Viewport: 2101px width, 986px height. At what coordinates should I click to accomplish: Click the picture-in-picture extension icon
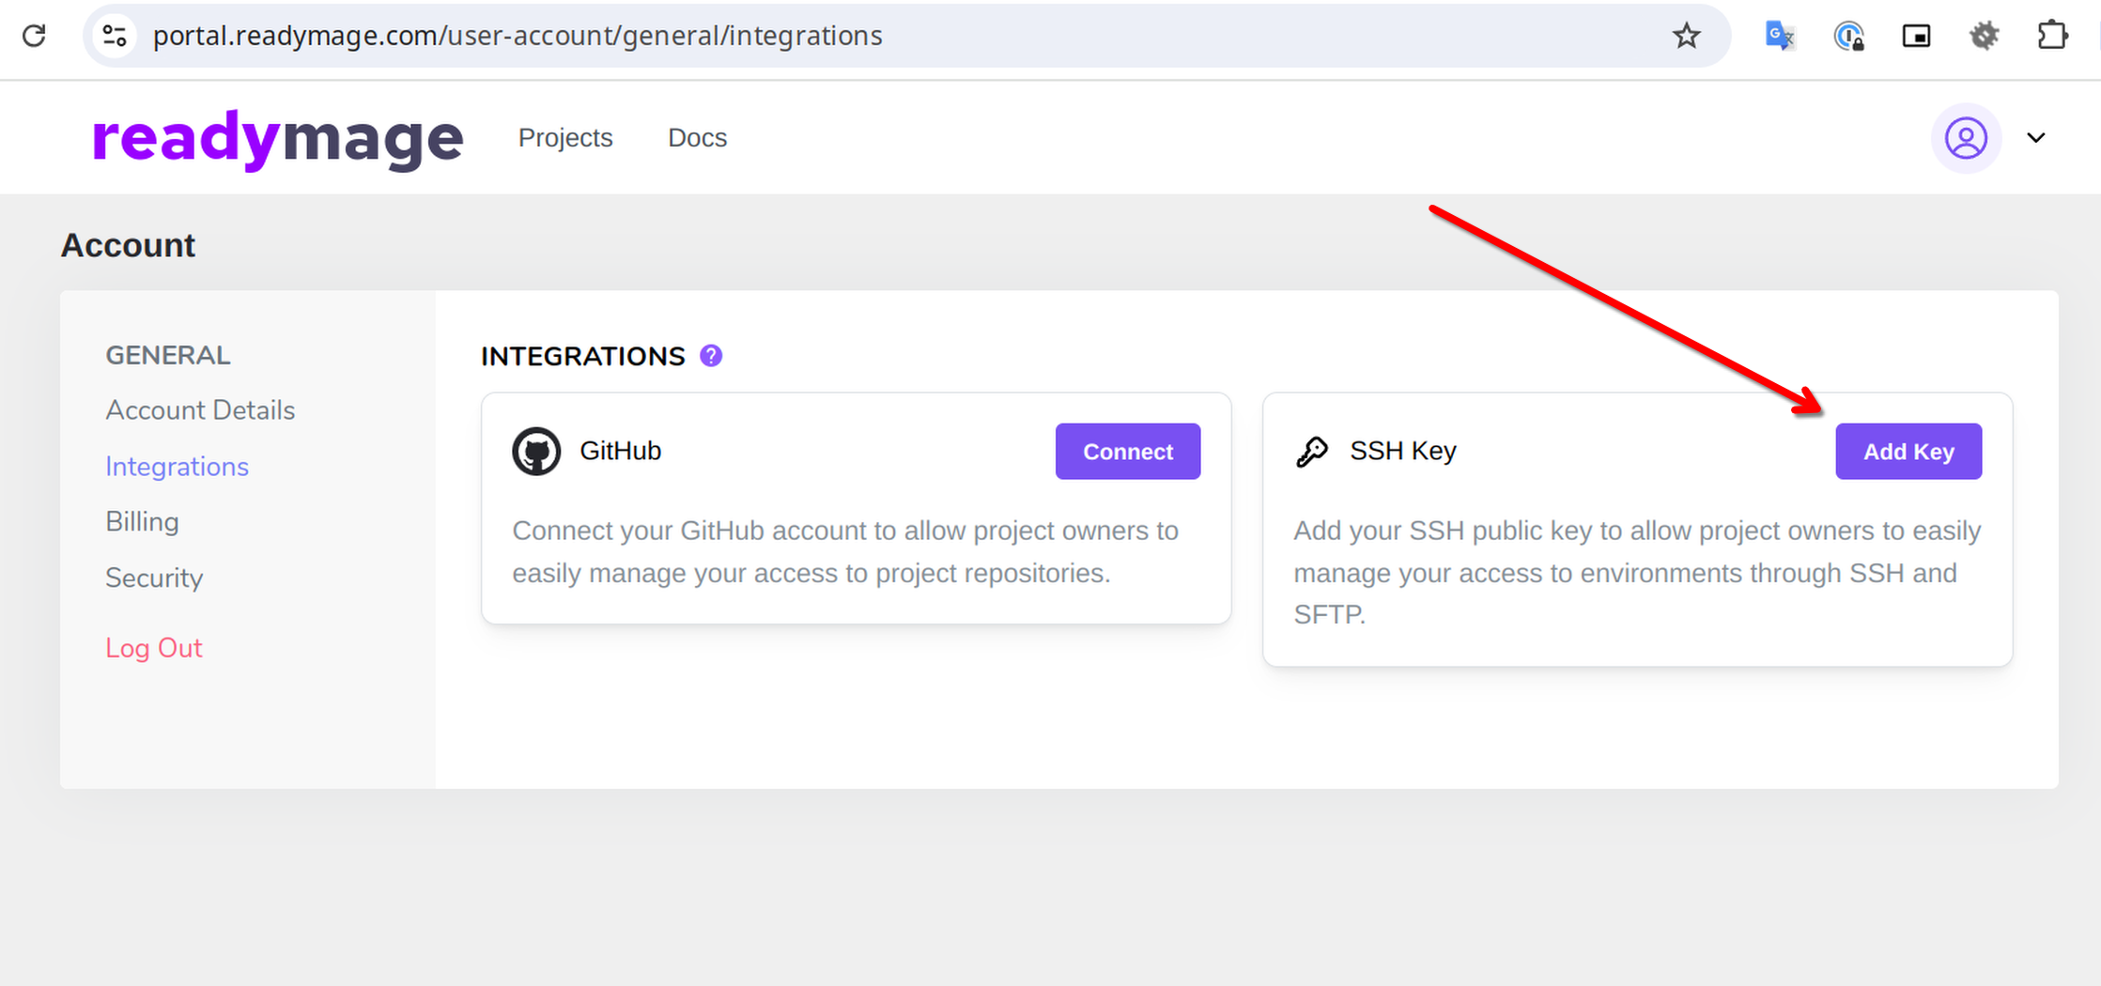coord(1916,36)
